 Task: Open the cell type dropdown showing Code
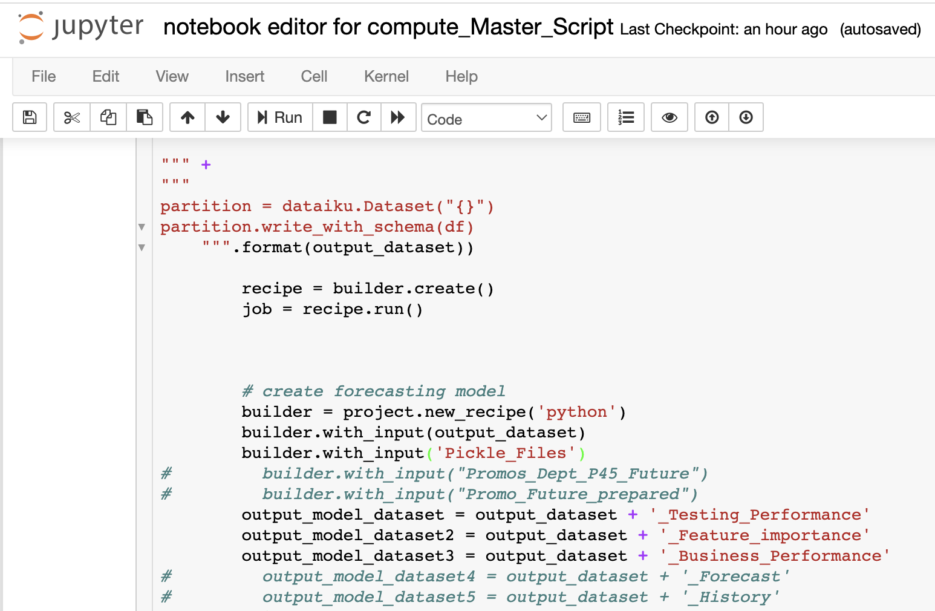(486, 117)
